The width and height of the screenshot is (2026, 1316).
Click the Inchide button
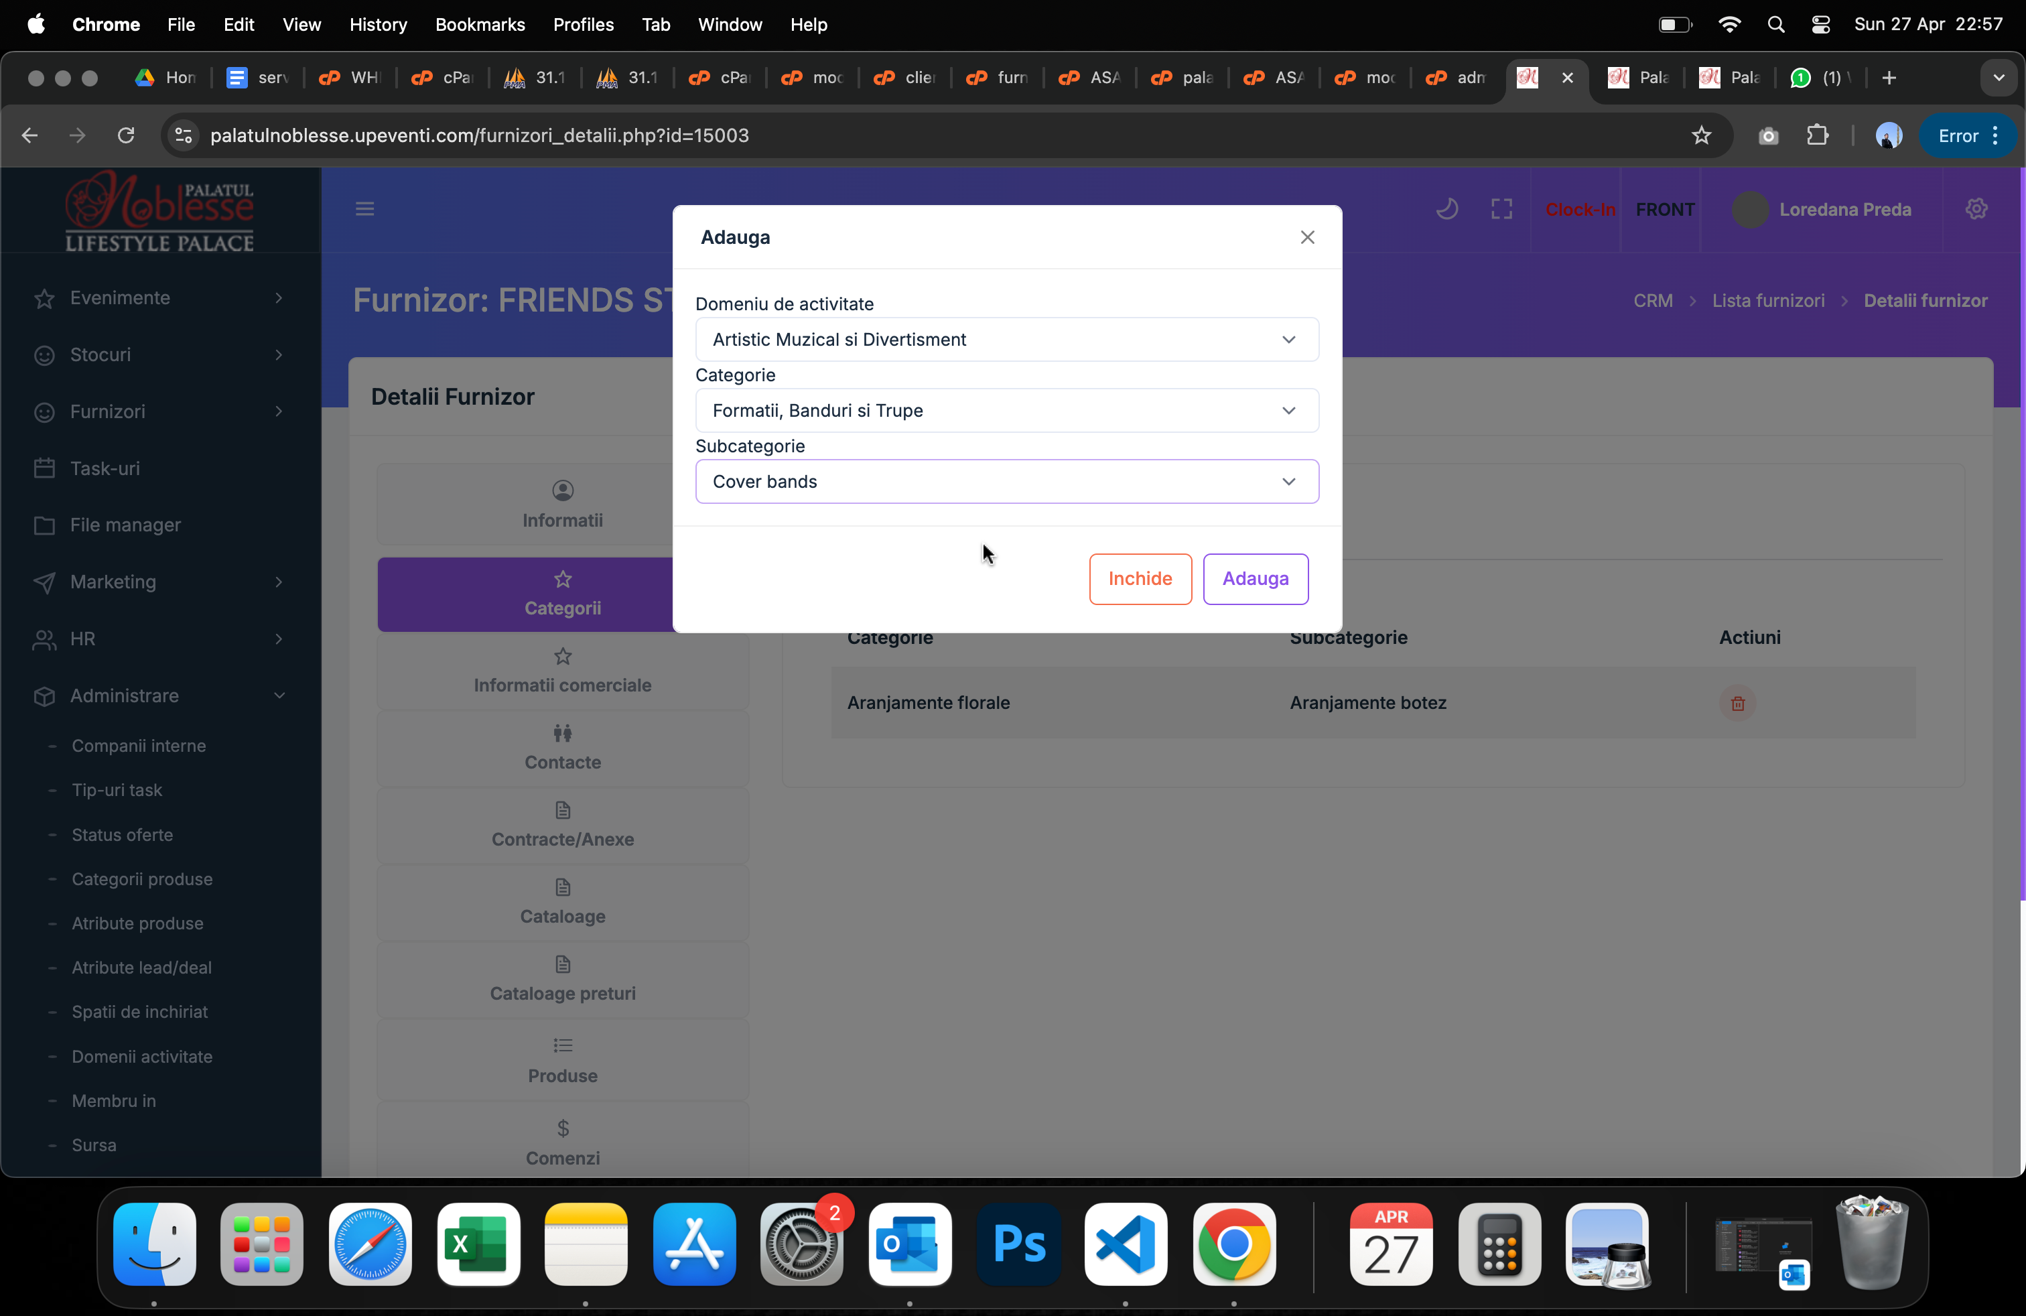[1140, 579]
